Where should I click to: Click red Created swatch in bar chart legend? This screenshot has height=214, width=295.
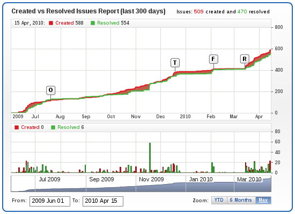17,127
